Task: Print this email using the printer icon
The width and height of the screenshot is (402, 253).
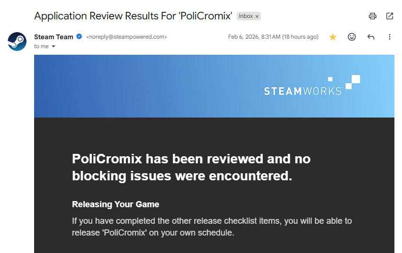Action: (373, 16)
